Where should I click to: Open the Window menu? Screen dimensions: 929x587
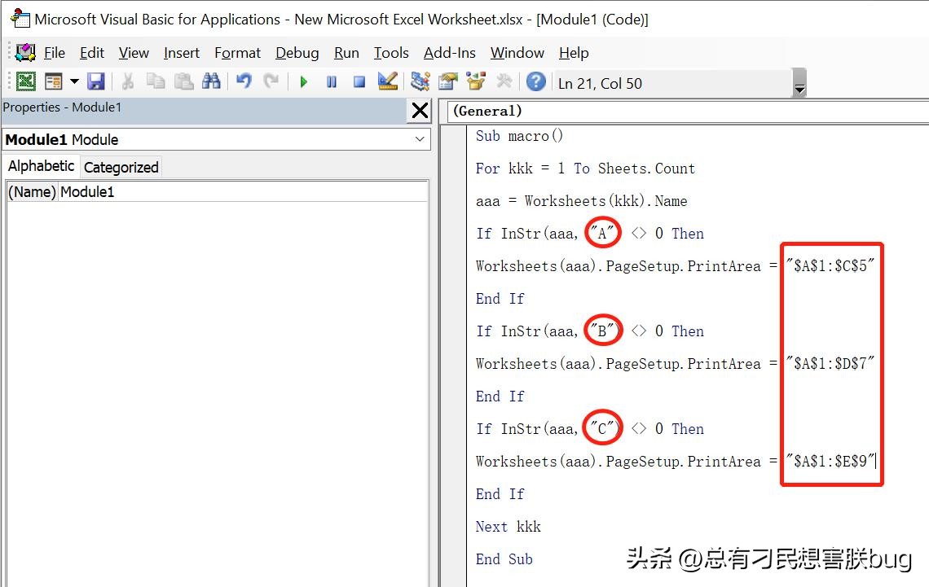517,53
